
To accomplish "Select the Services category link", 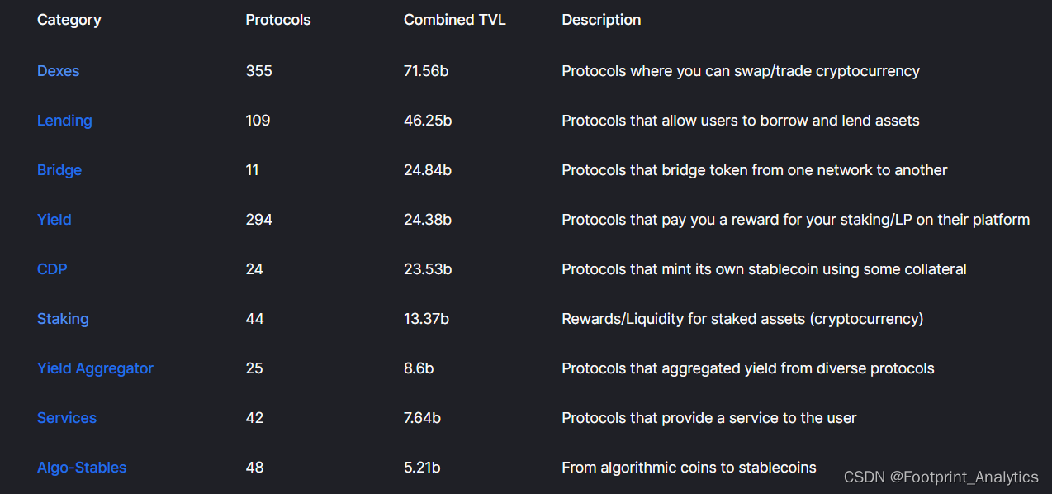I will click(67, 418).
